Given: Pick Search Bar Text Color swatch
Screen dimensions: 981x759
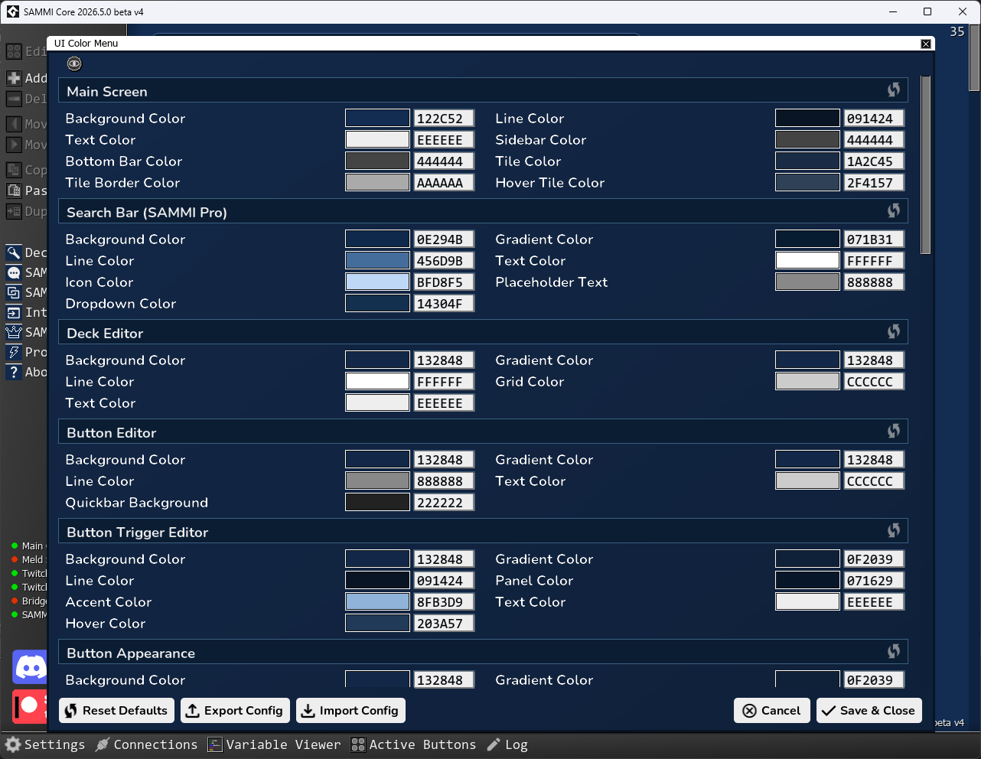Looking at the screenshot, I should (807, 260).
